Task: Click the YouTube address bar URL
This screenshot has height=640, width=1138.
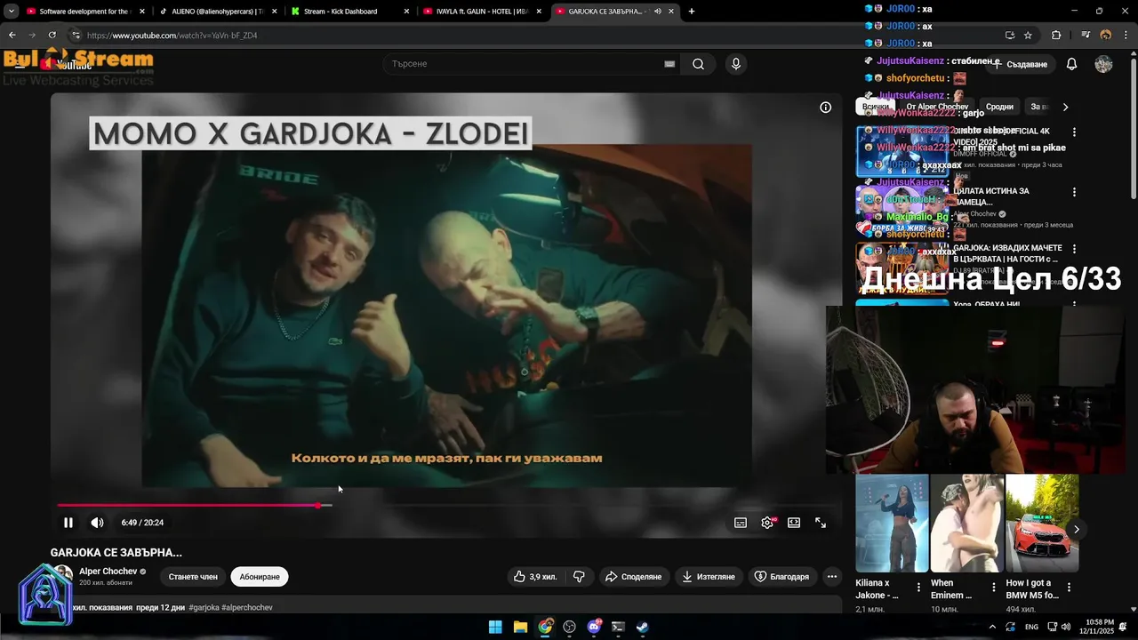Action: click(x=172, y=36)
